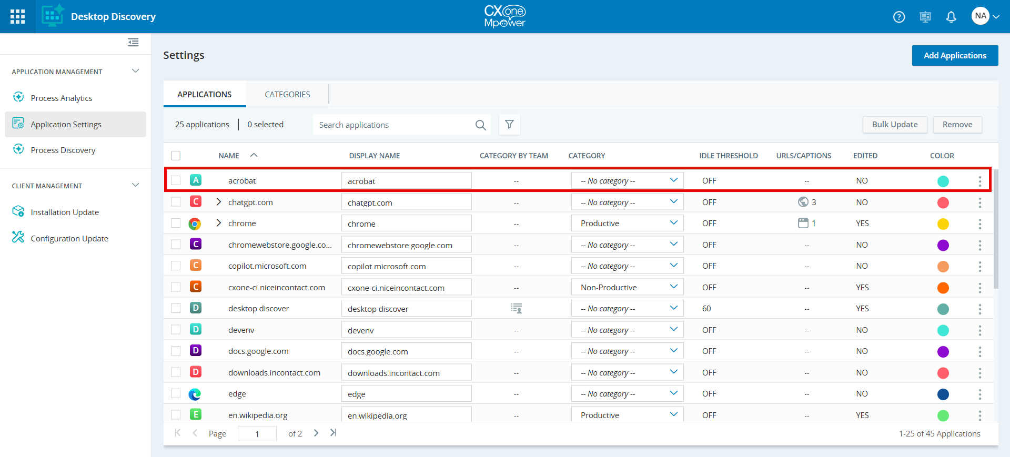
Task: Tick the checkbox for the chrome row
Action: click(176, 224)
